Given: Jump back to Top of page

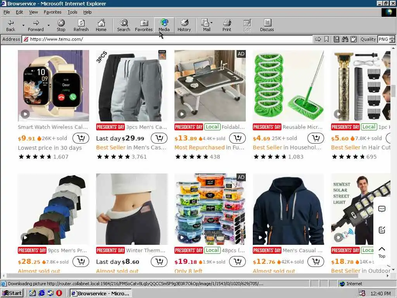Looking at the screenshot, I should pos(382,252).
